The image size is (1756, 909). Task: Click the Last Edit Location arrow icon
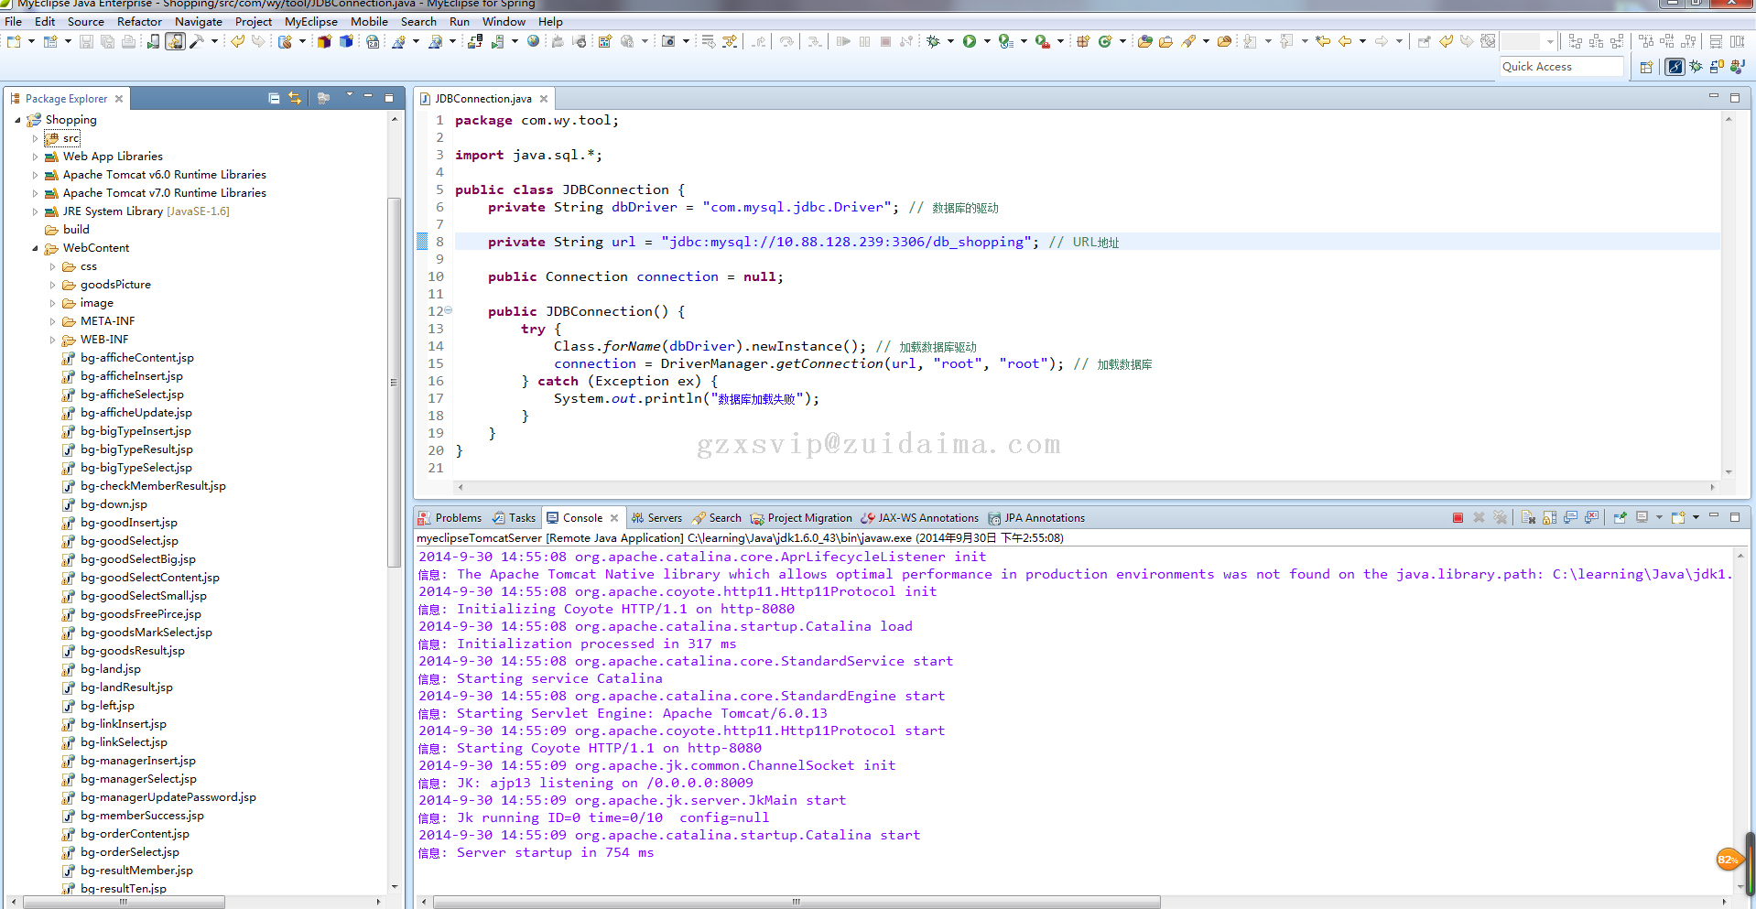click(1323, 41)
